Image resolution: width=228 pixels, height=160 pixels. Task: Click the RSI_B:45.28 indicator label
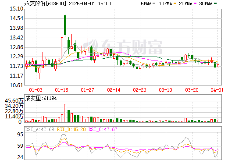71,129
